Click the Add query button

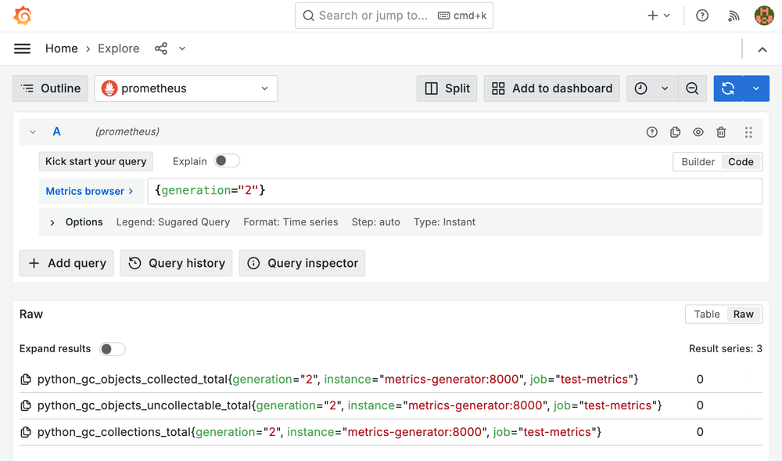tap(67, 263)
